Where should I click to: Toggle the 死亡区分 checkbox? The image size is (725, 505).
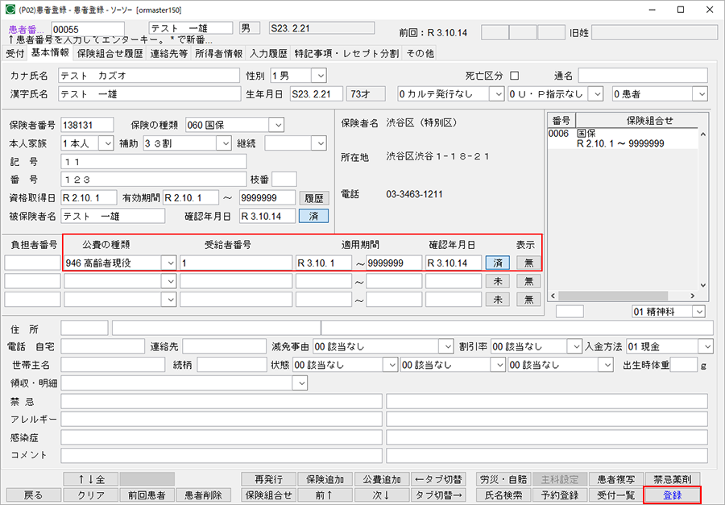tap(515, 76)
